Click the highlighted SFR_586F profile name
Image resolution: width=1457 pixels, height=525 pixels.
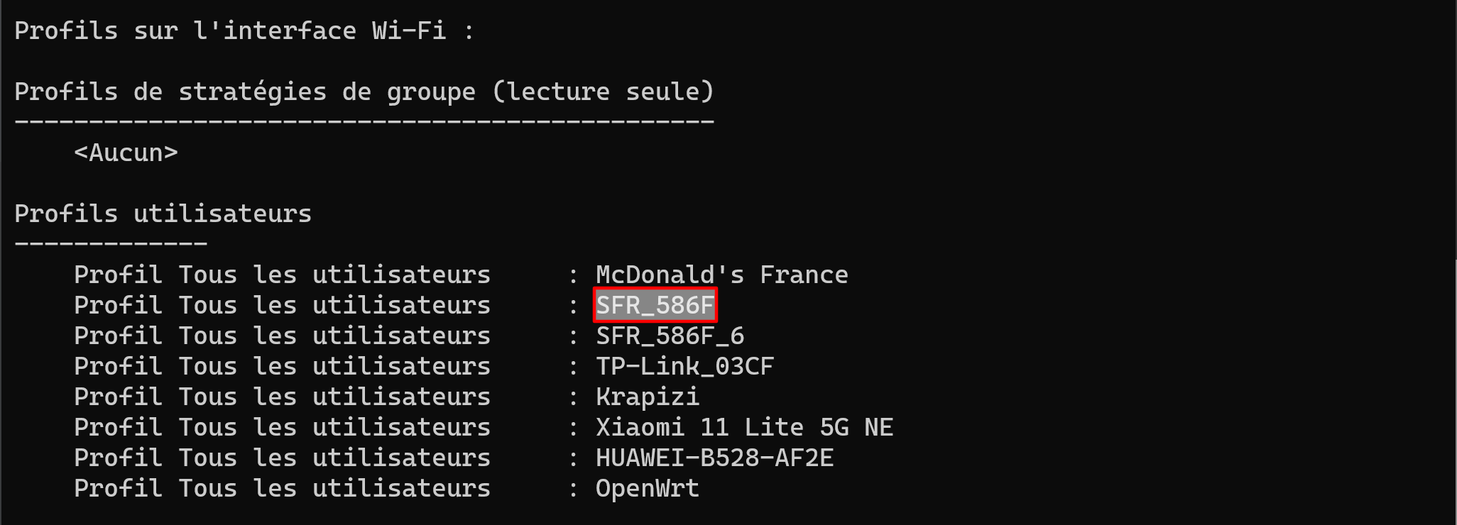655,305
